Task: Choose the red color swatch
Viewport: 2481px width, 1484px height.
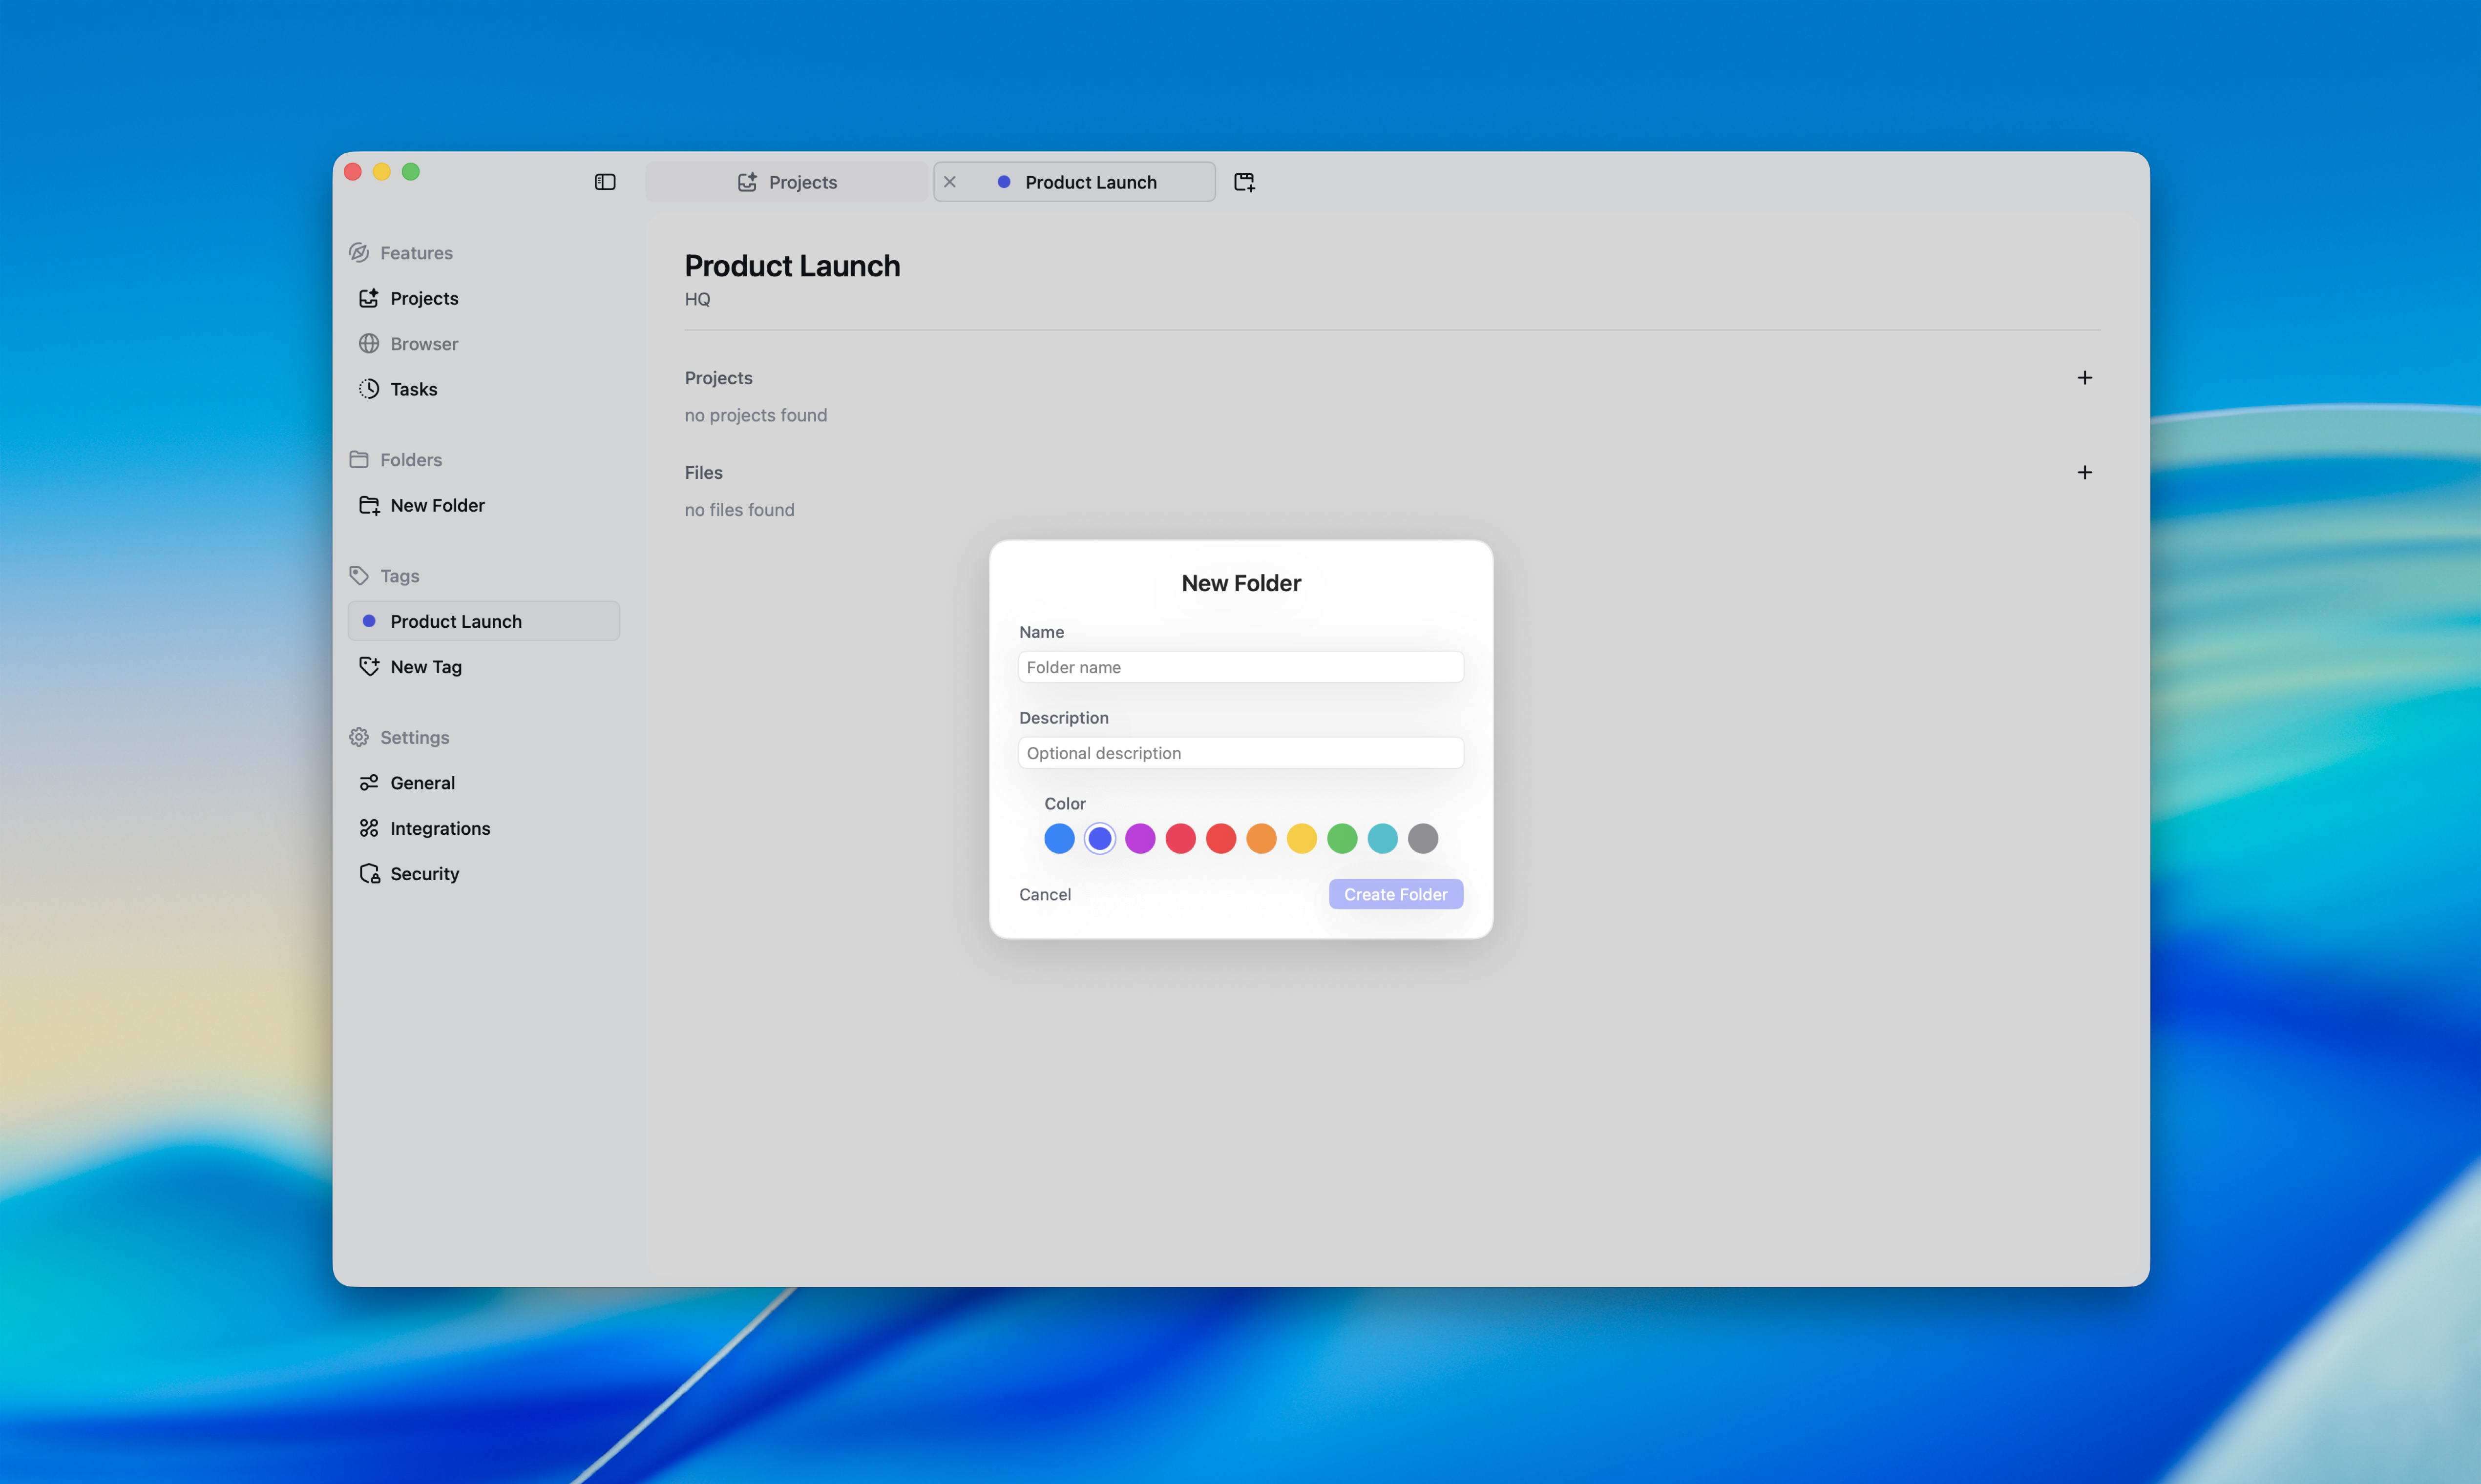Action: [1221, 839]
